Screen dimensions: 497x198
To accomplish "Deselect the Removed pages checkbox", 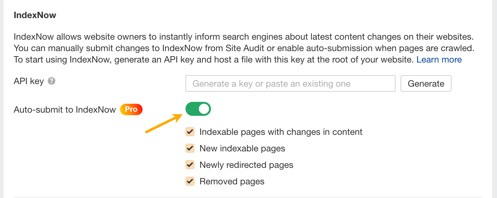I will (x=190, y=181).
